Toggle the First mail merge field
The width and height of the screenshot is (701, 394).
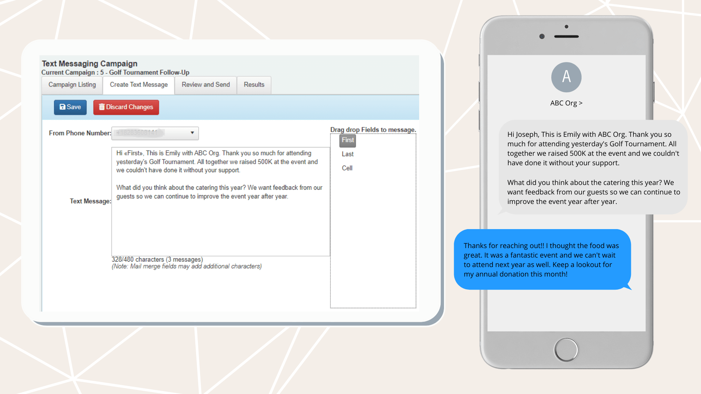tap(348, 140)
